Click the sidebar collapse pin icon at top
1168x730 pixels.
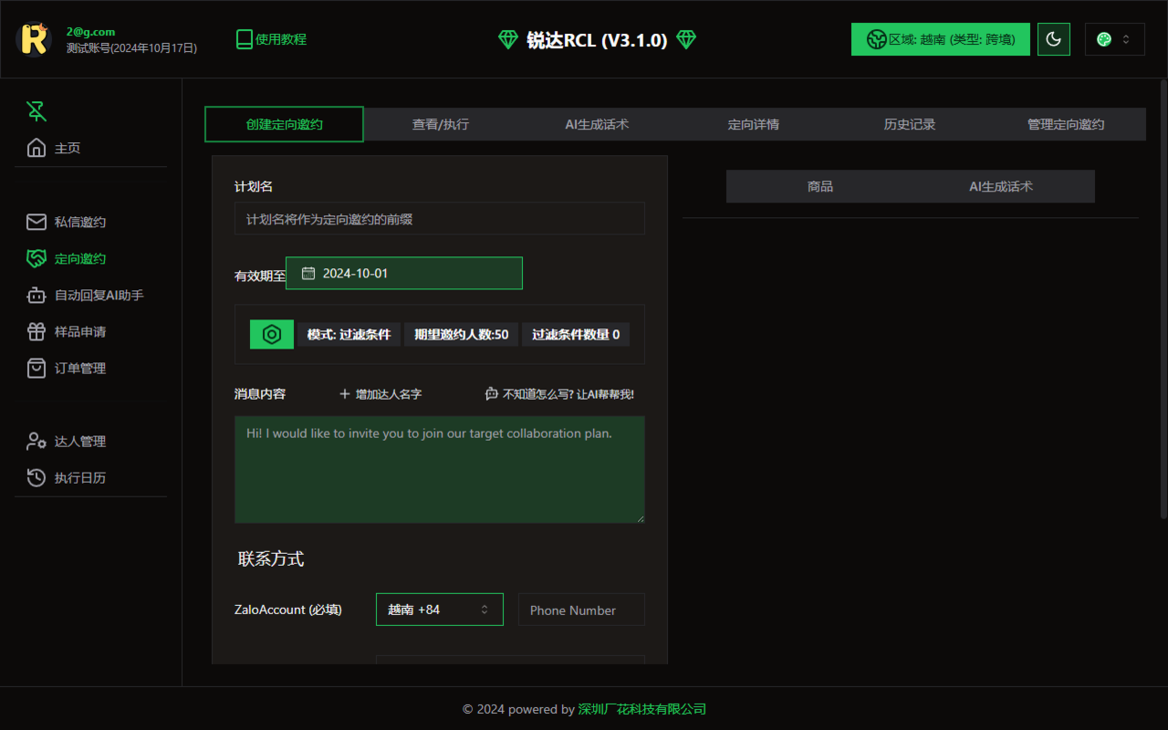36,110
